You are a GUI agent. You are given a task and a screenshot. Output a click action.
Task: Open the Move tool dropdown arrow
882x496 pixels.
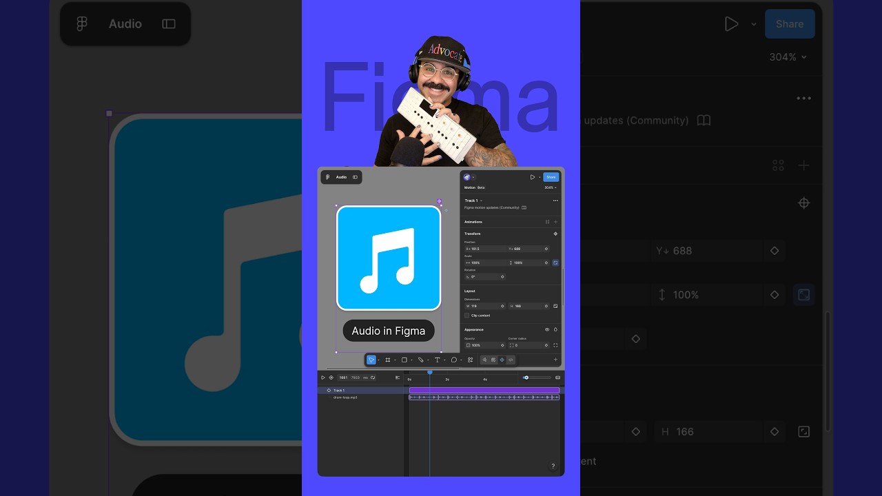pyautogui.click(x=378, y=360)
